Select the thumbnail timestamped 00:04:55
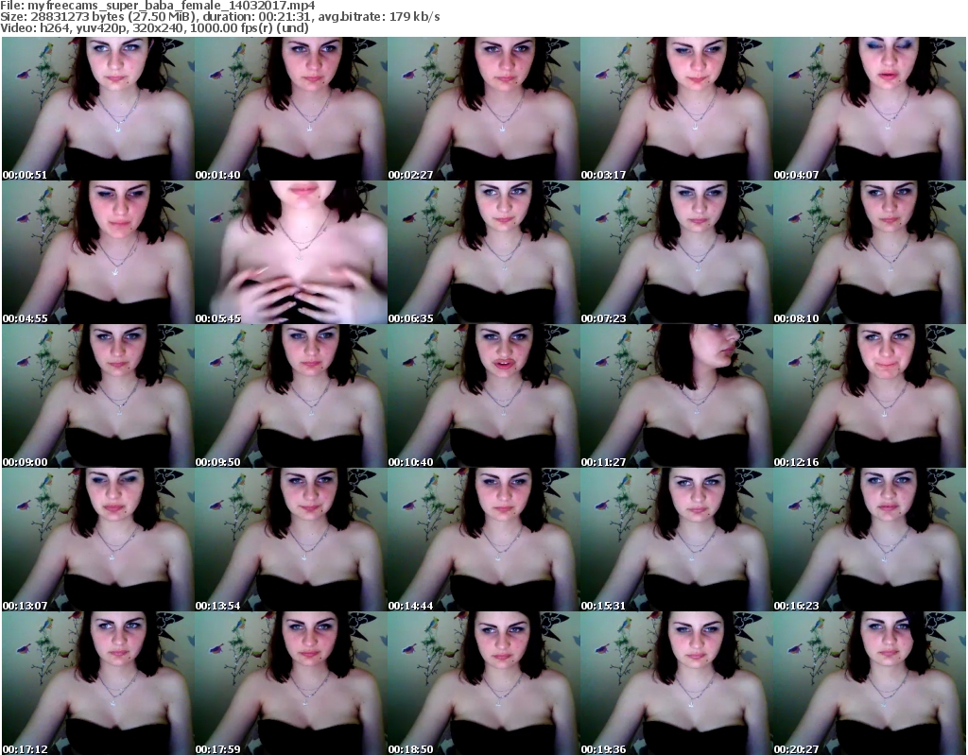Image resolution: width=968 pixels, height=755 pixels. pyautogui.click(x=98, y=252)
